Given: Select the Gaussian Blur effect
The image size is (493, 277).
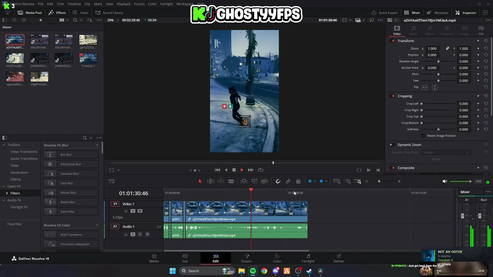Looking at the screenshot, I should click(71, 174).
